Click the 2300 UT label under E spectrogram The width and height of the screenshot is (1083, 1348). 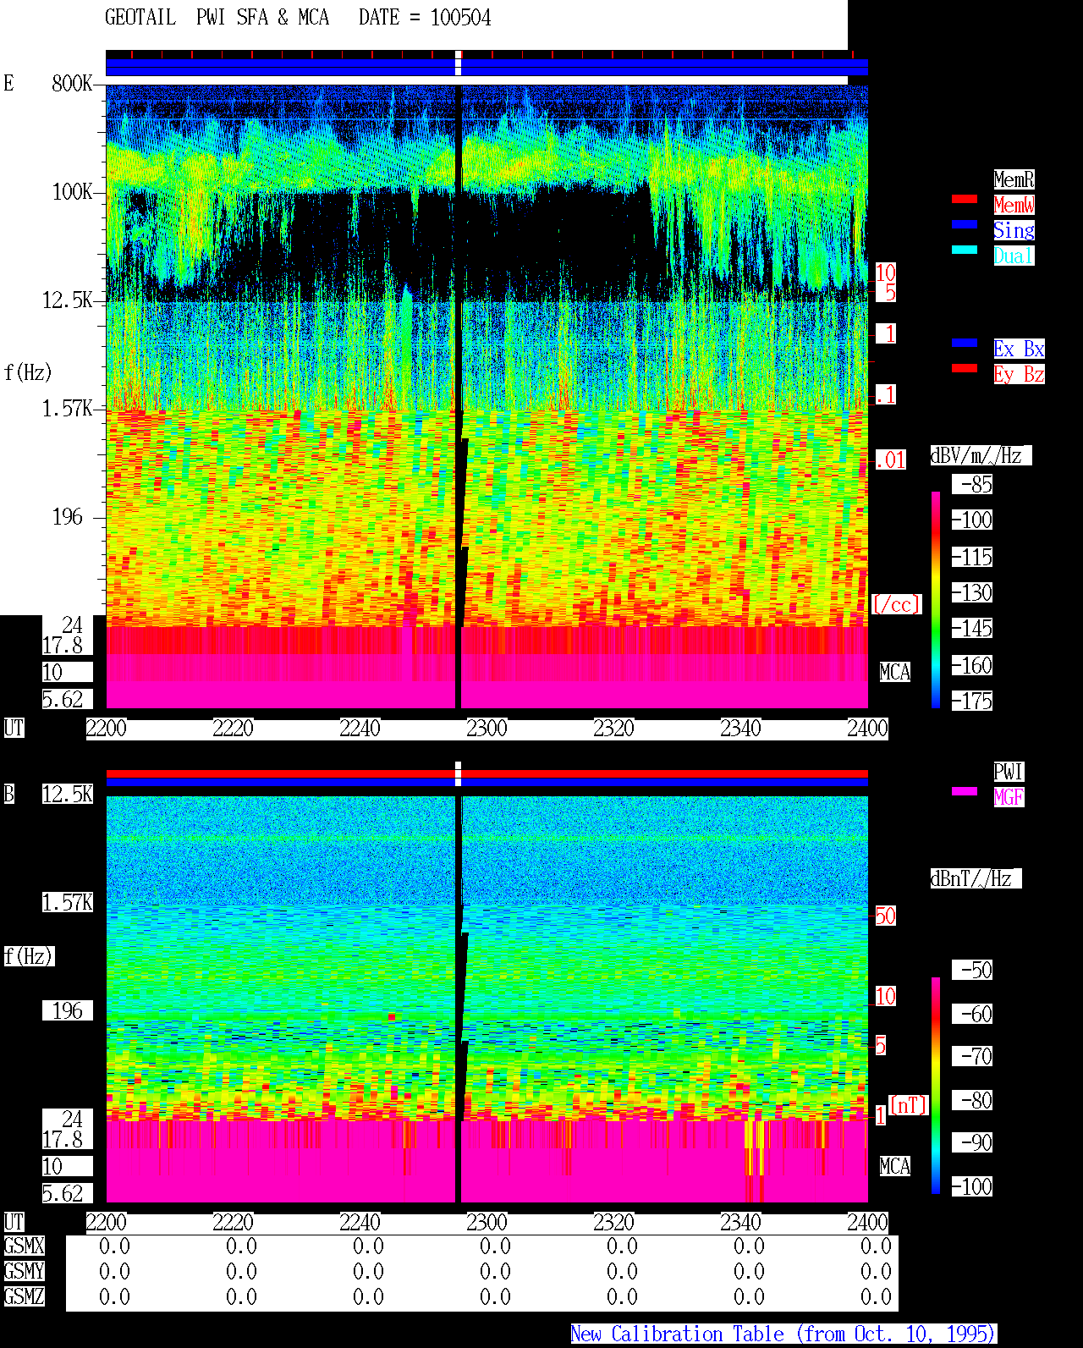point(487,729)
